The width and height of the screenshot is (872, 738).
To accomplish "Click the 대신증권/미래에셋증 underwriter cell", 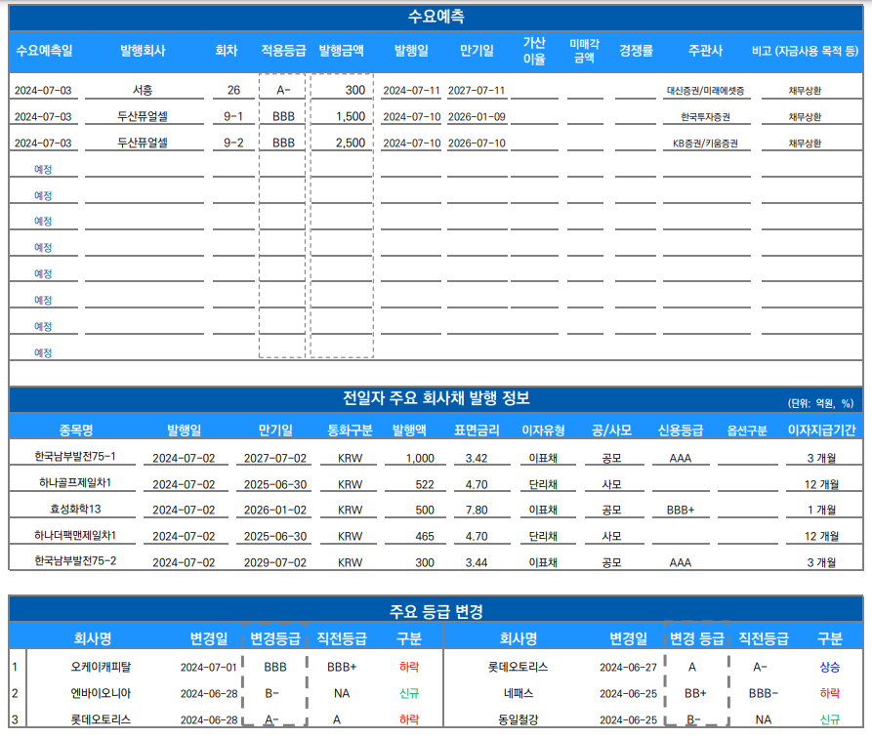I will coord(705,91).
